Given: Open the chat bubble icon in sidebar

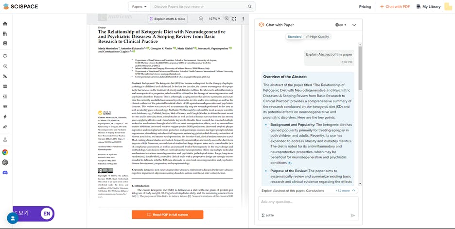Looking at the screenshot, I should [x=5, y=56].
